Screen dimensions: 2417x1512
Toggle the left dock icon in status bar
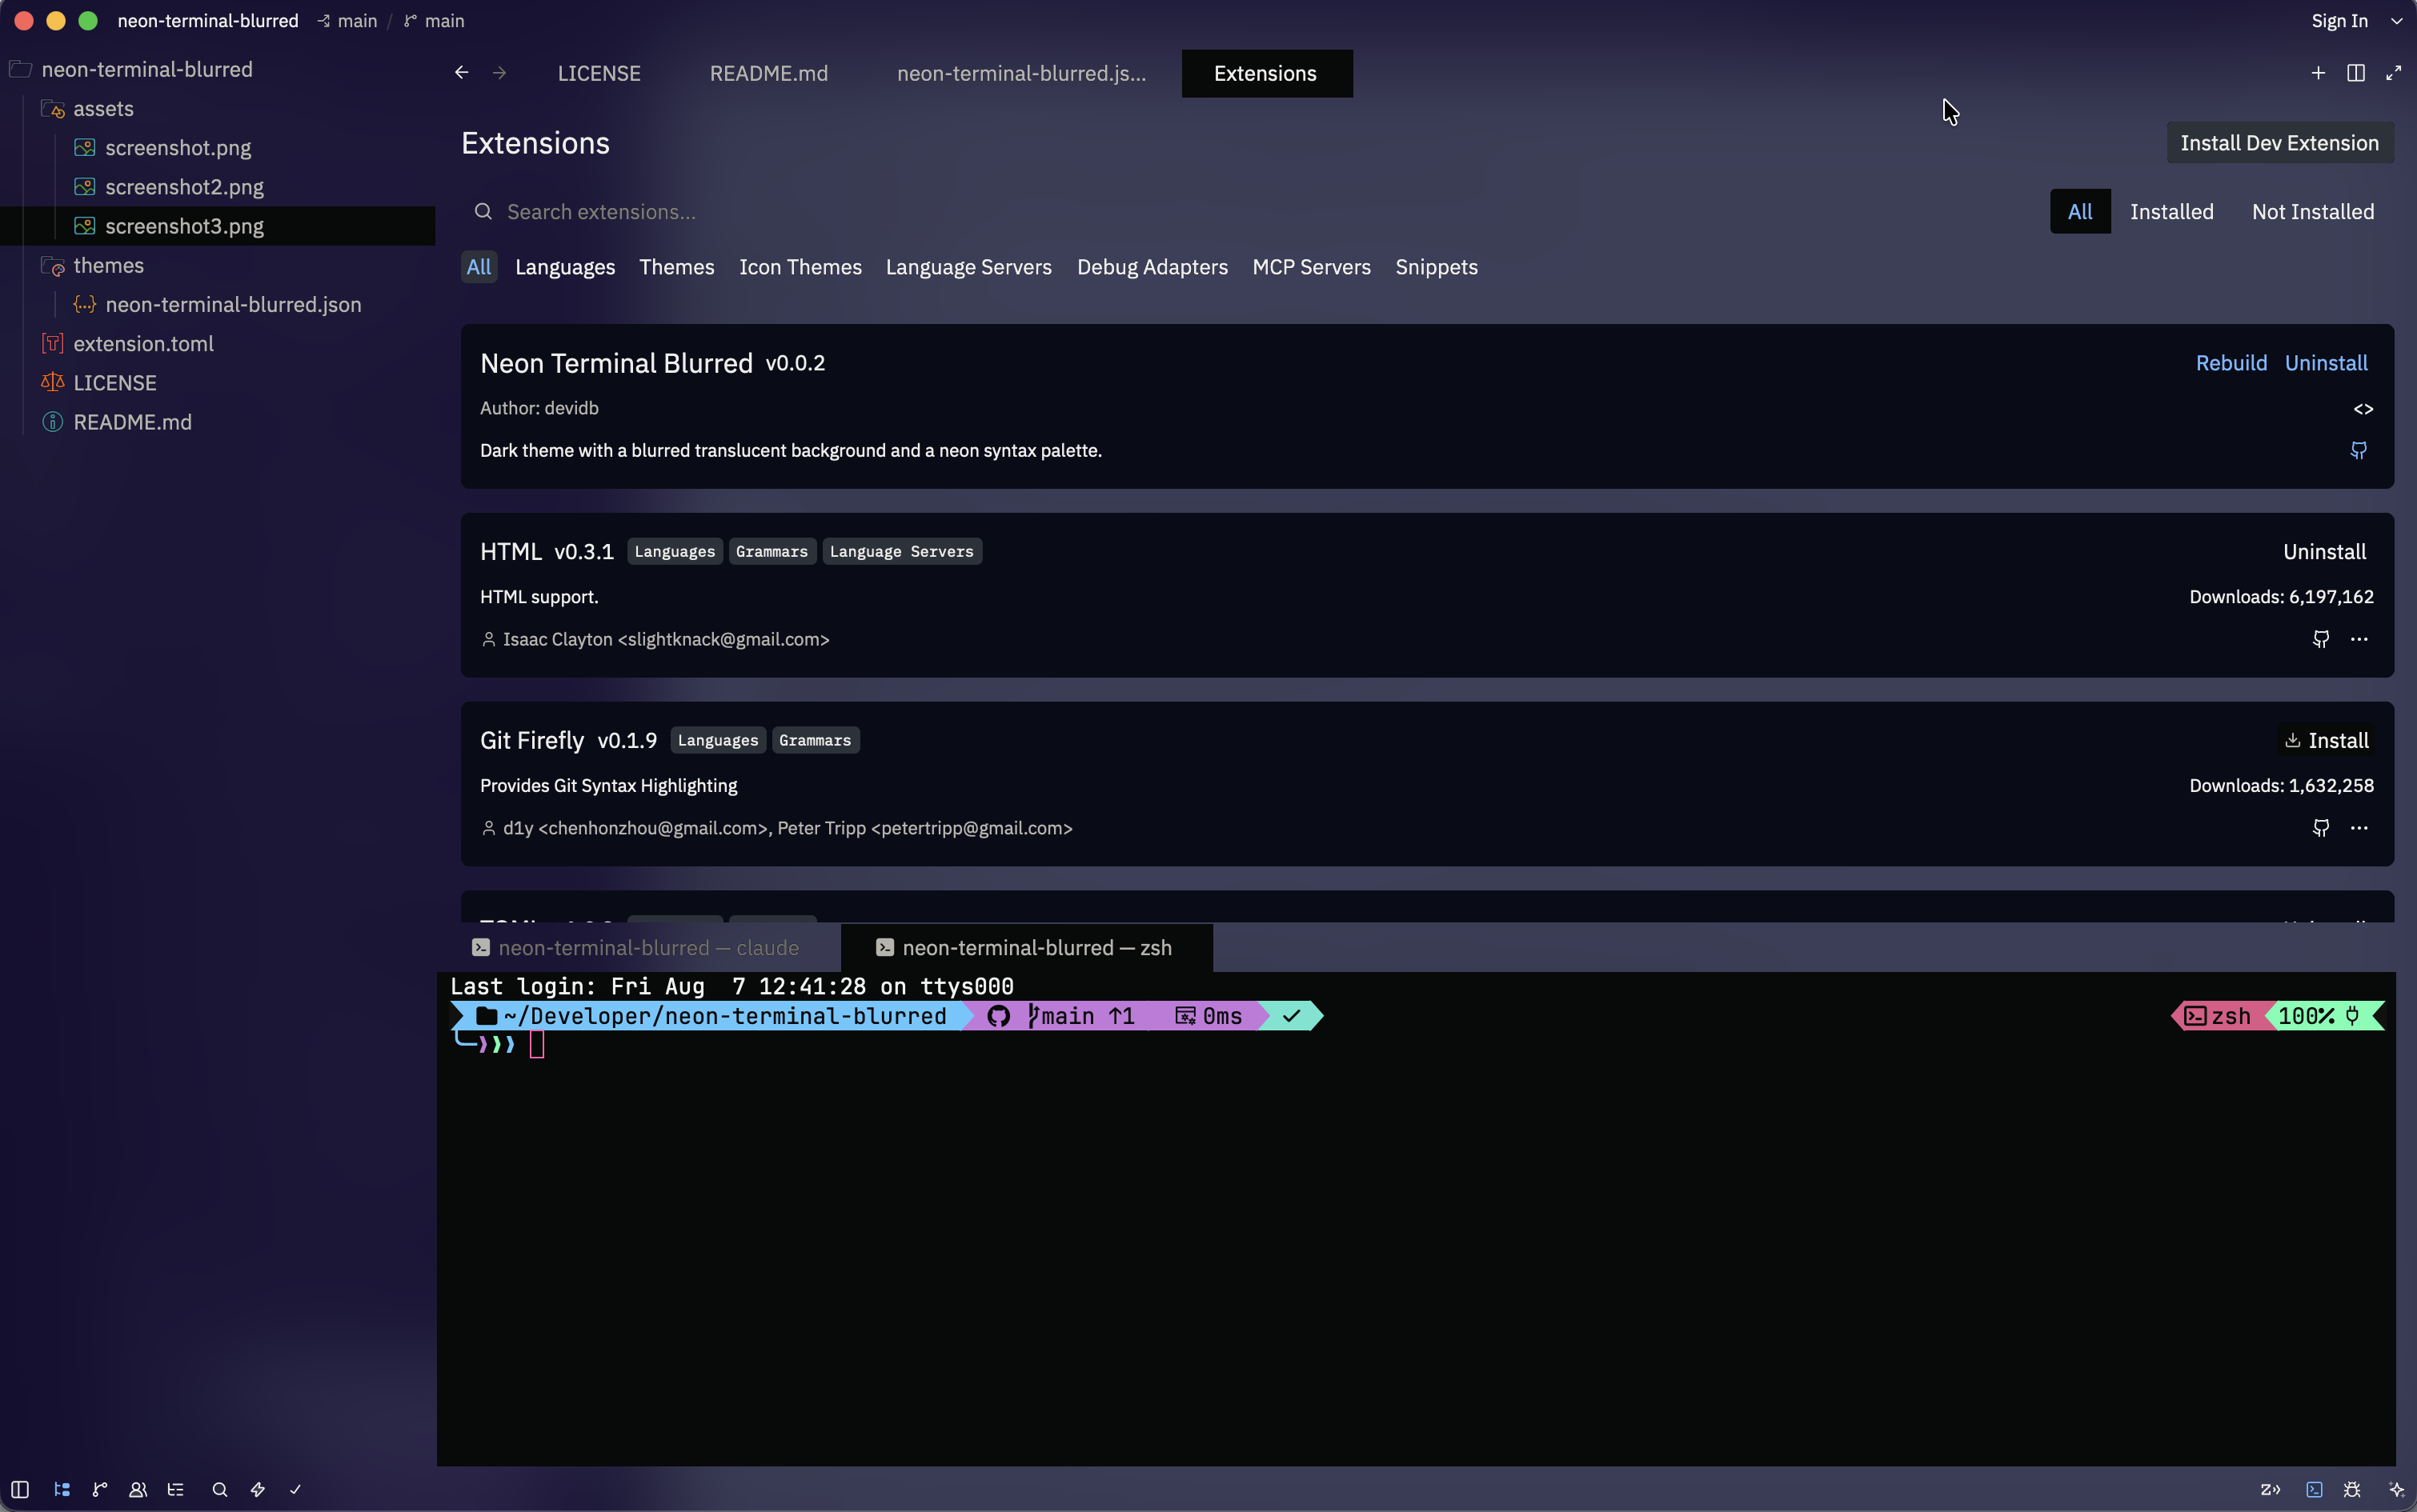[20, 1489]
